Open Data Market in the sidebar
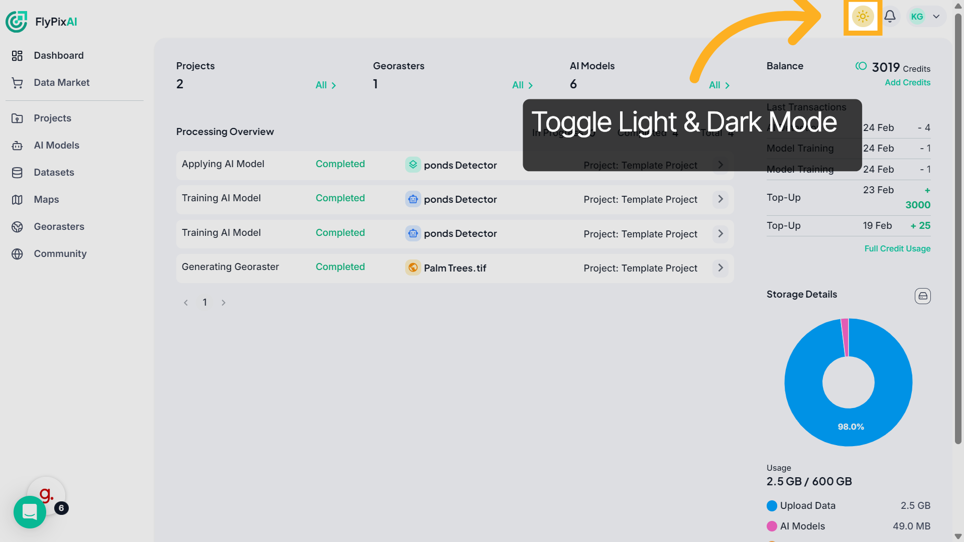The height and width of the screenshot is (542, 964). point(62,82)
